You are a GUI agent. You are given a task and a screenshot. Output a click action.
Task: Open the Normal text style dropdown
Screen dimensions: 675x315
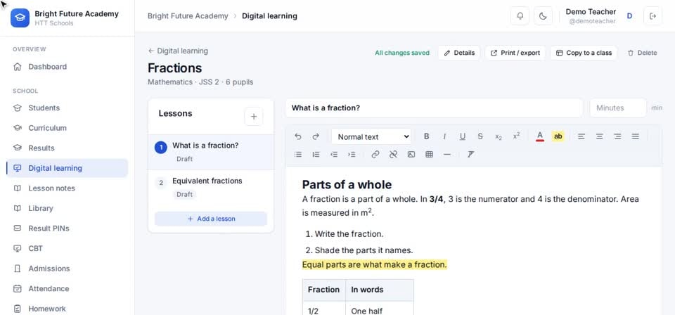[371, 137]
